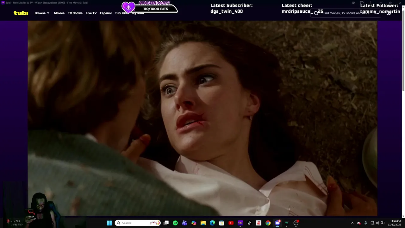Switch to Live TV
This screenshot has height=228, width=405.
91,13
